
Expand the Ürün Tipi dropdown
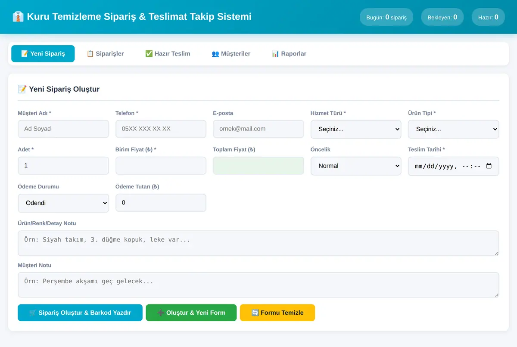[454, 129]
